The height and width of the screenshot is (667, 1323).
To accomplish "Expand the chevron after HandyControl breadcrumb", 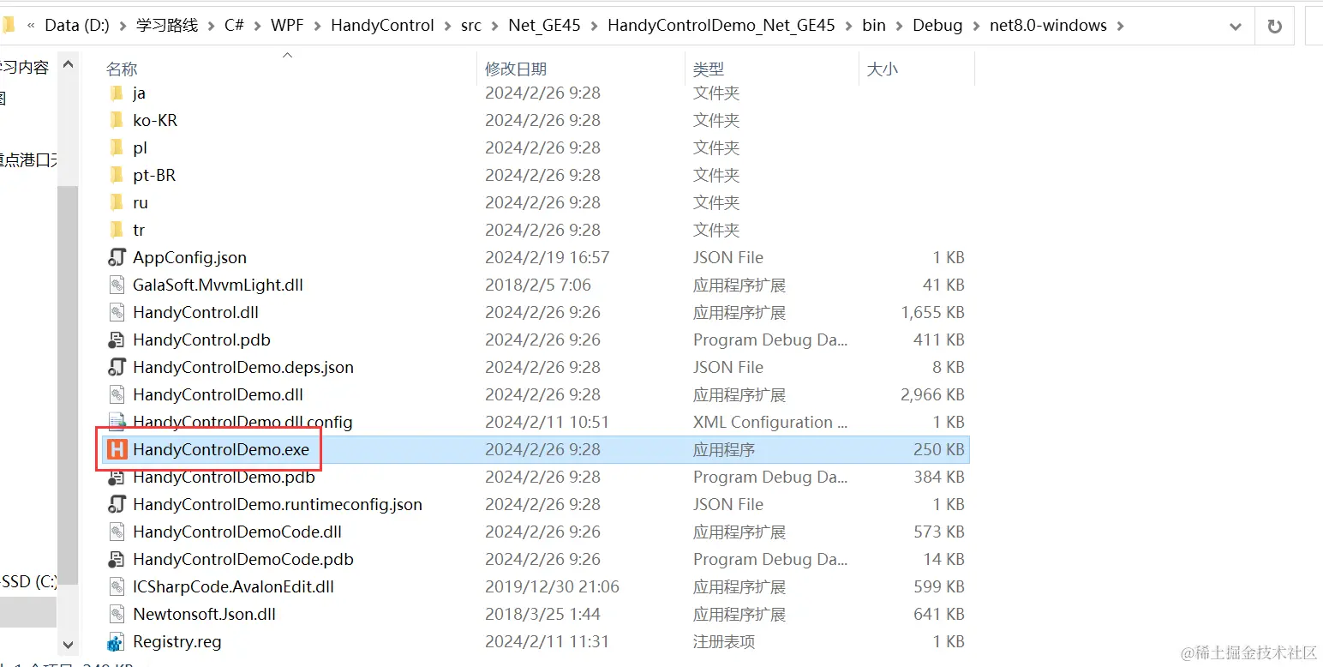I will 447,26.
